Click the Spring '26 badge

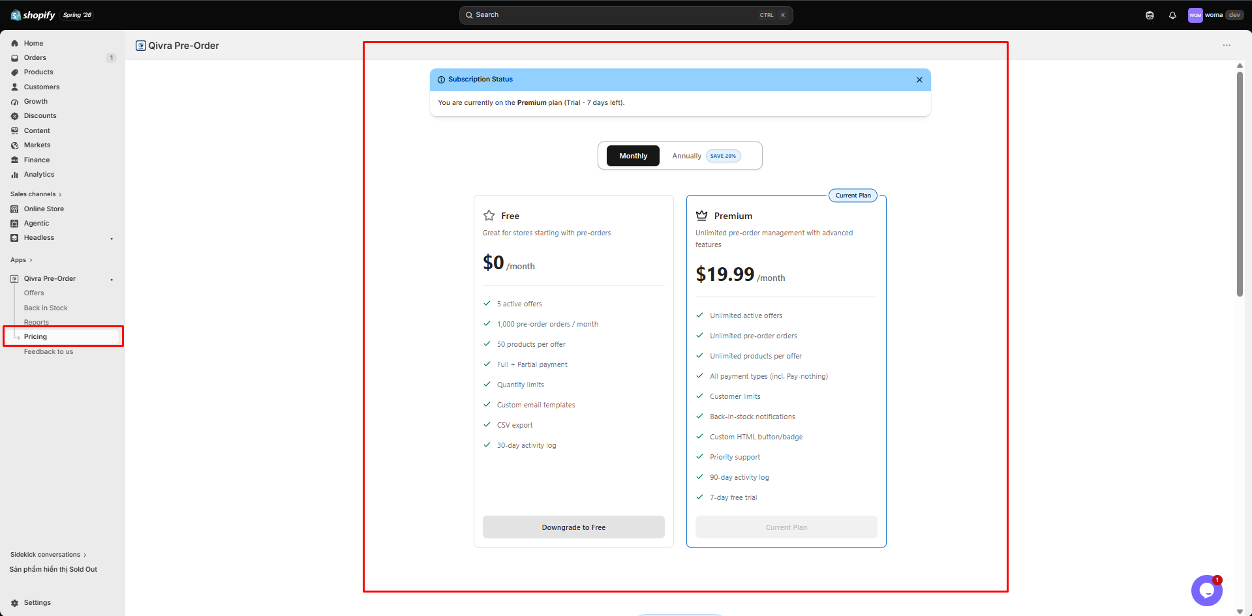point(77,15)
